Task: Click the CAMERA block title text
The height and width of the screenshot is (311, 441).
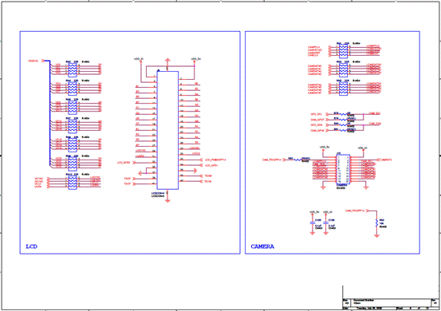Action: pos(262,246)
